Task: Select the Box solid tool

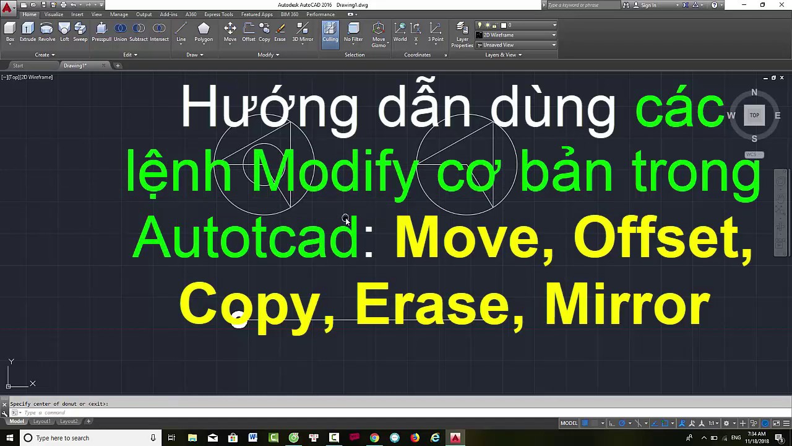Action: 10,32
